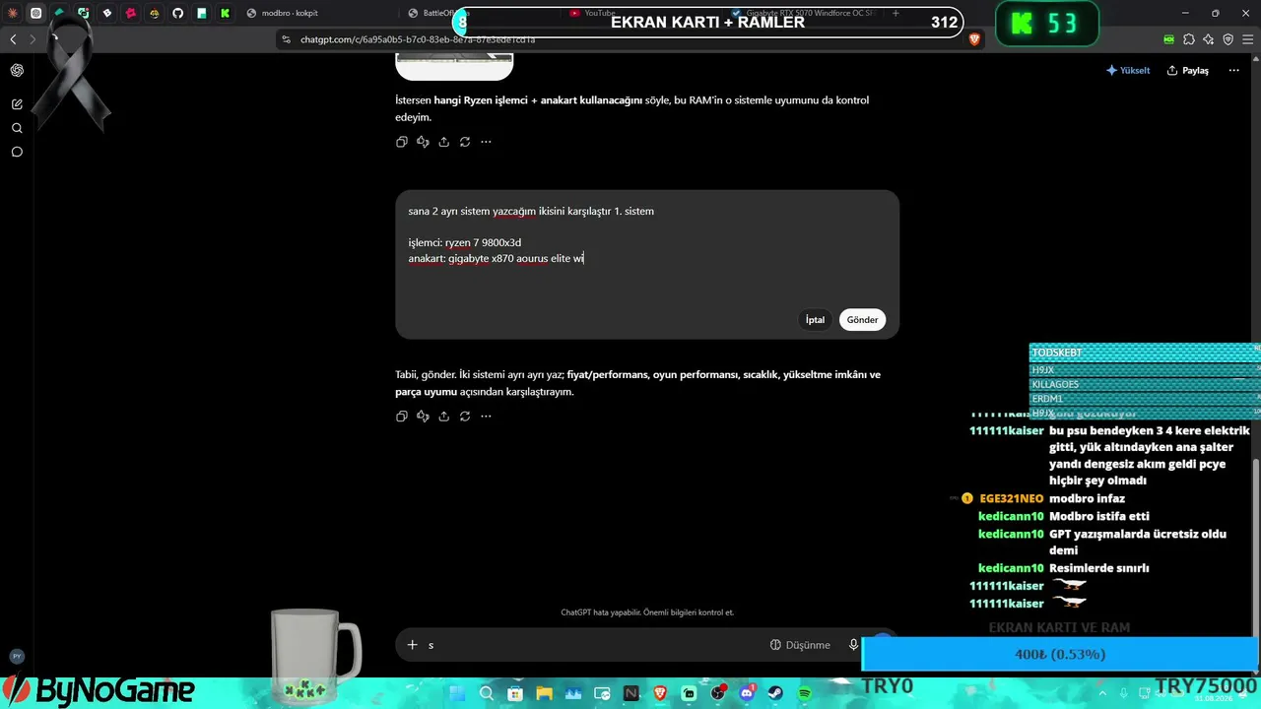
Task: Share the Ryzen işlemci reply
Action: [444, 142]
